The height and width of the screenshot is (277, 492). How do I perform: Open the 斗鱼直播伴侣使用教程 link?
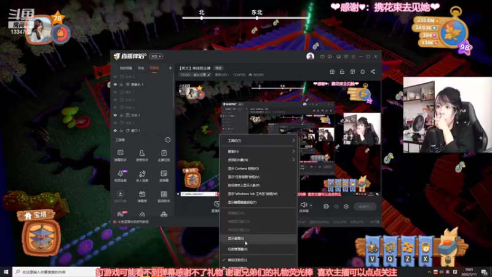tap(133, 222)
